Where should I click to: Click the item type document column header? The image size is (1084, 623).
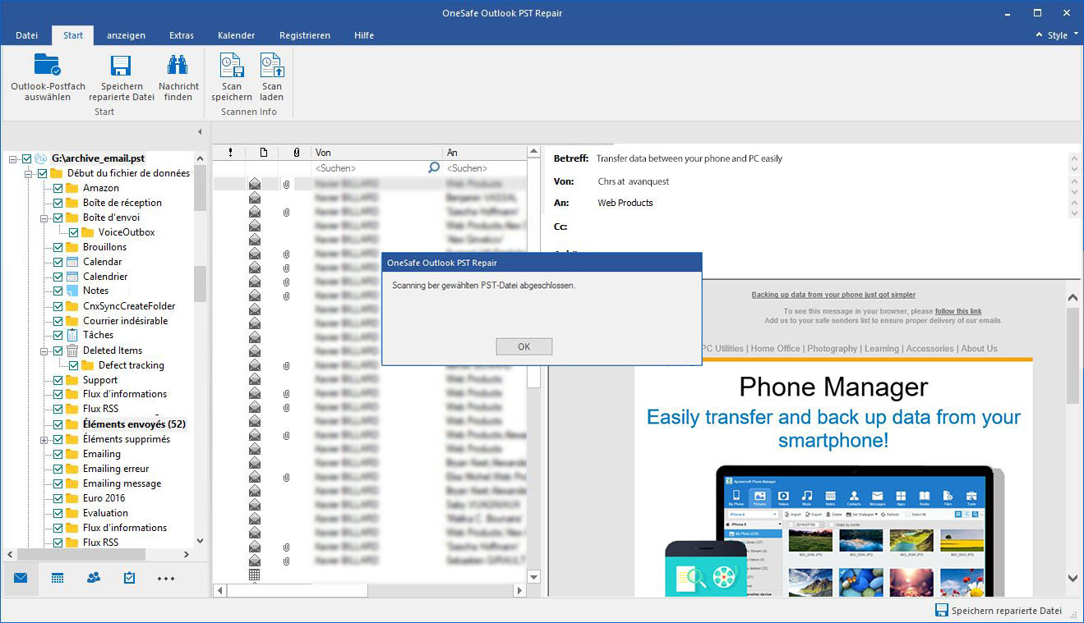point(263,153)
